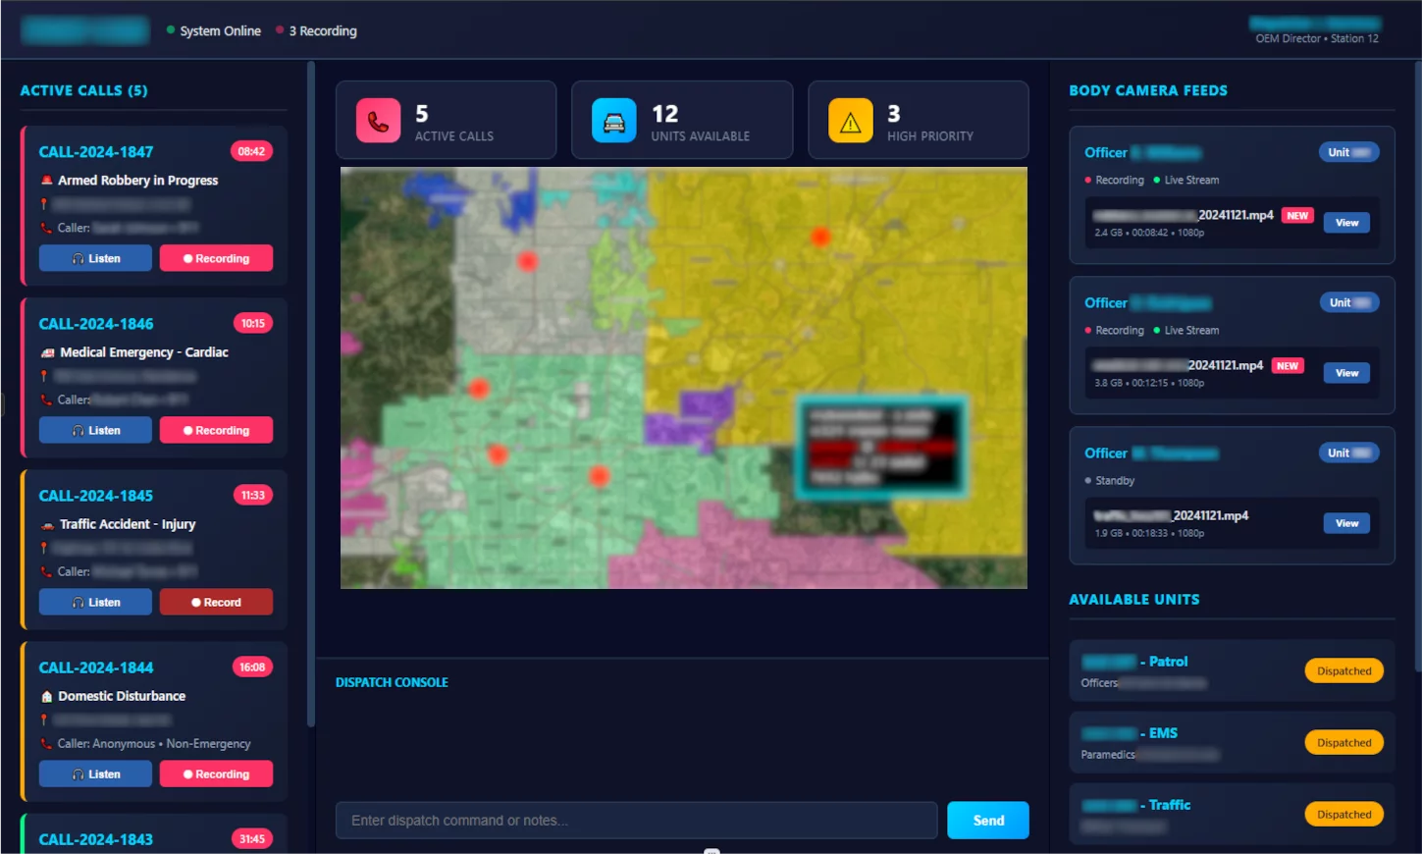Click the house icon beside Domestic Disturbance
The width and height of the screenshot is (1422, 854).
(x=46, y=697)
